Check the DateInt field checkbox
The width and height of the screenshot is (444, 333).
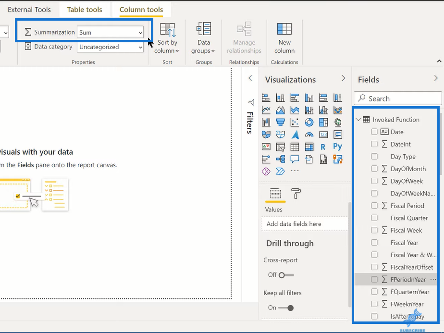[374, 144]
